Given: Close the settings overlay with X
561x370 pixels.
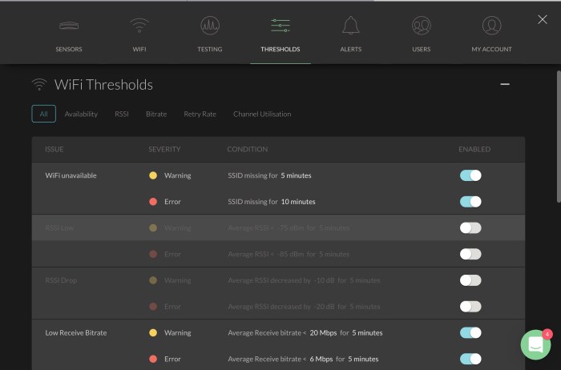Looking at the screenshot, I should coord(543,20).
